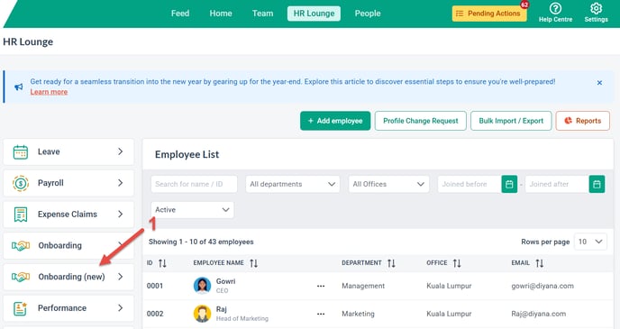Screen dimensions: 620x329
Task: Change the Active status filter
Action: (192, 210)
